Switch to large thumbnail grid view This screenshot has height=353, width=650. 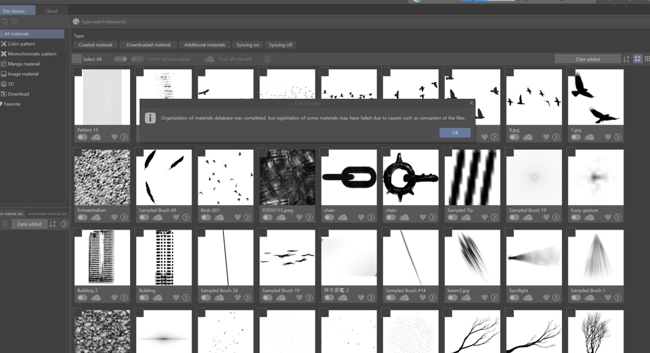[x=637, y=59]
